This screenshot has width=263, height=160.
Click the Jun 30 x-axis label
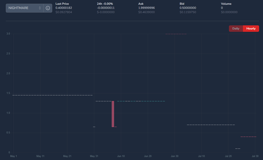point(175,156)
